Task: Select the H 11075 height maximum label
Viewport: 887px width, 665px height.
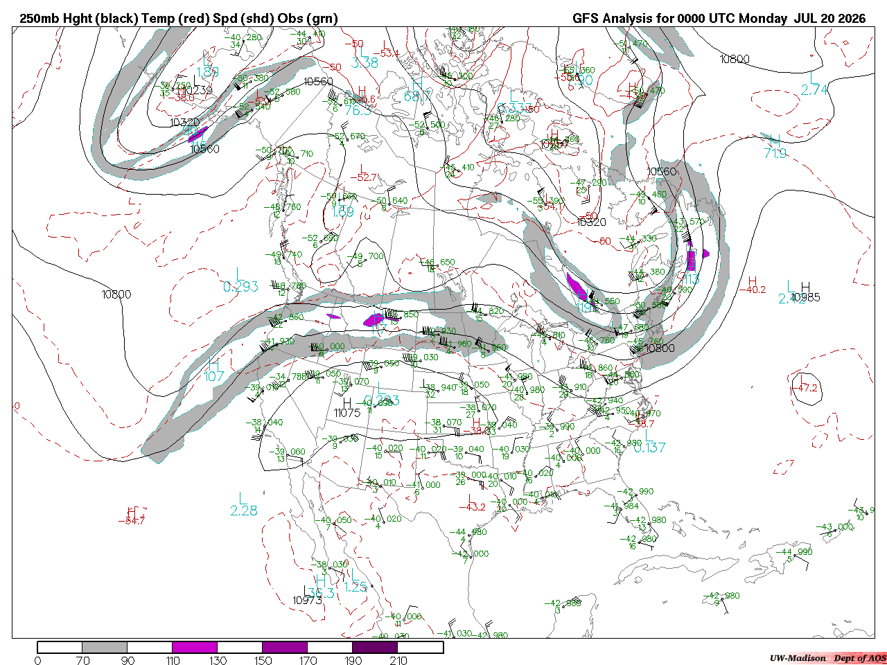Action: pos(347,407)
